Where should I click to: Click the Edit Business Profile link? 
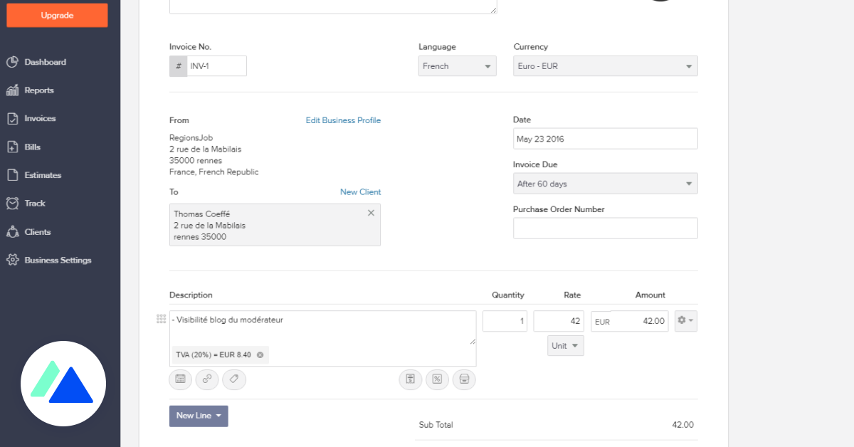pyautogui.click(x=343, y=120)
